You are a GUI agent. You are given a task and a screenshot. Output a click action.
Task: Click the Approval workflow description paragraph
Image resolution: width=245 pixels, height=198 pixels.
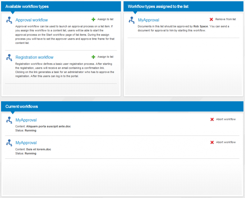click(x=65, y=35)
